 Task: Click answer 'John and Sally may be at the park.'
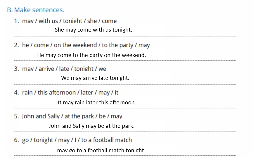(91, 126)
